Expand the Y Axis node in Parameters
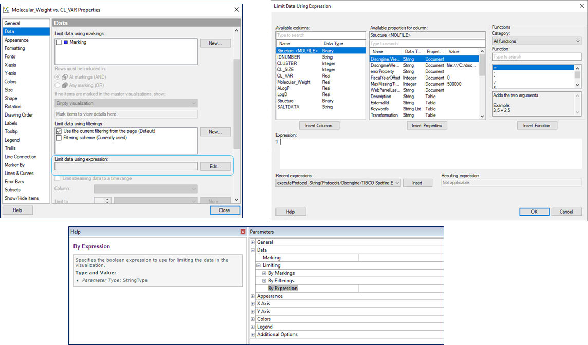 253,311
